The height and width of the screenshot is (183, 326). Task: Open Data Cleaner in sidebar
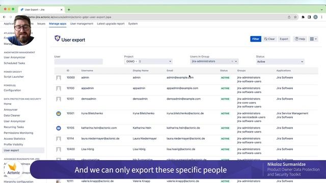point(12,115)
